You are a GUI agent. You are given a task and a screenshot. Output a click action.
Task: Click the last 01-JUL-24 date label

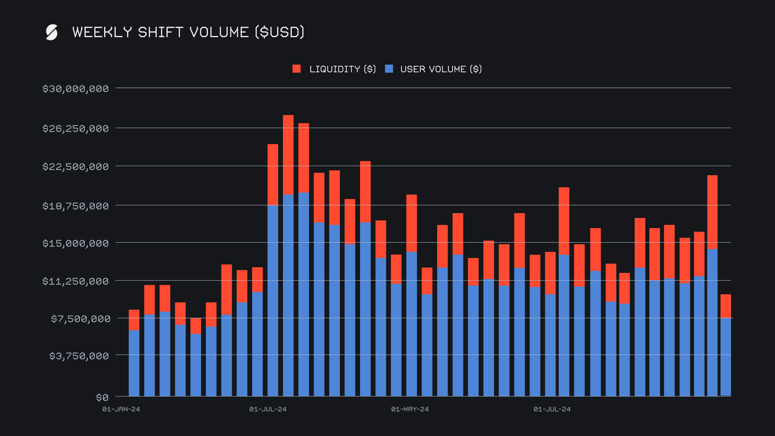(552, 409)
